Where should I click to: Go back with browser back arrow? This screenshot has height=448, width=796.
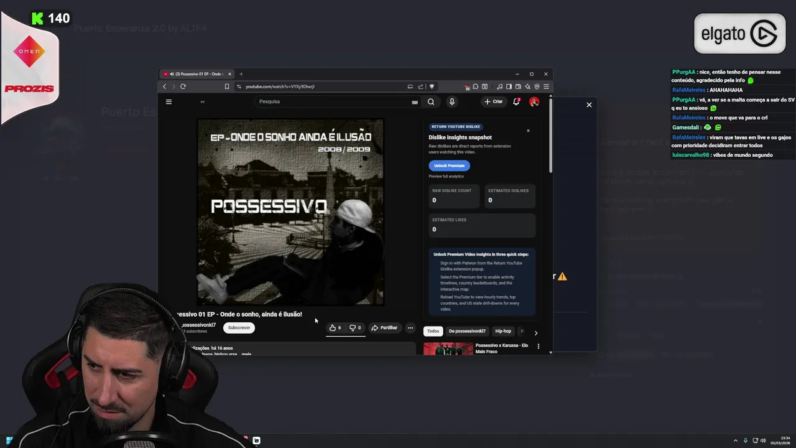164,86
